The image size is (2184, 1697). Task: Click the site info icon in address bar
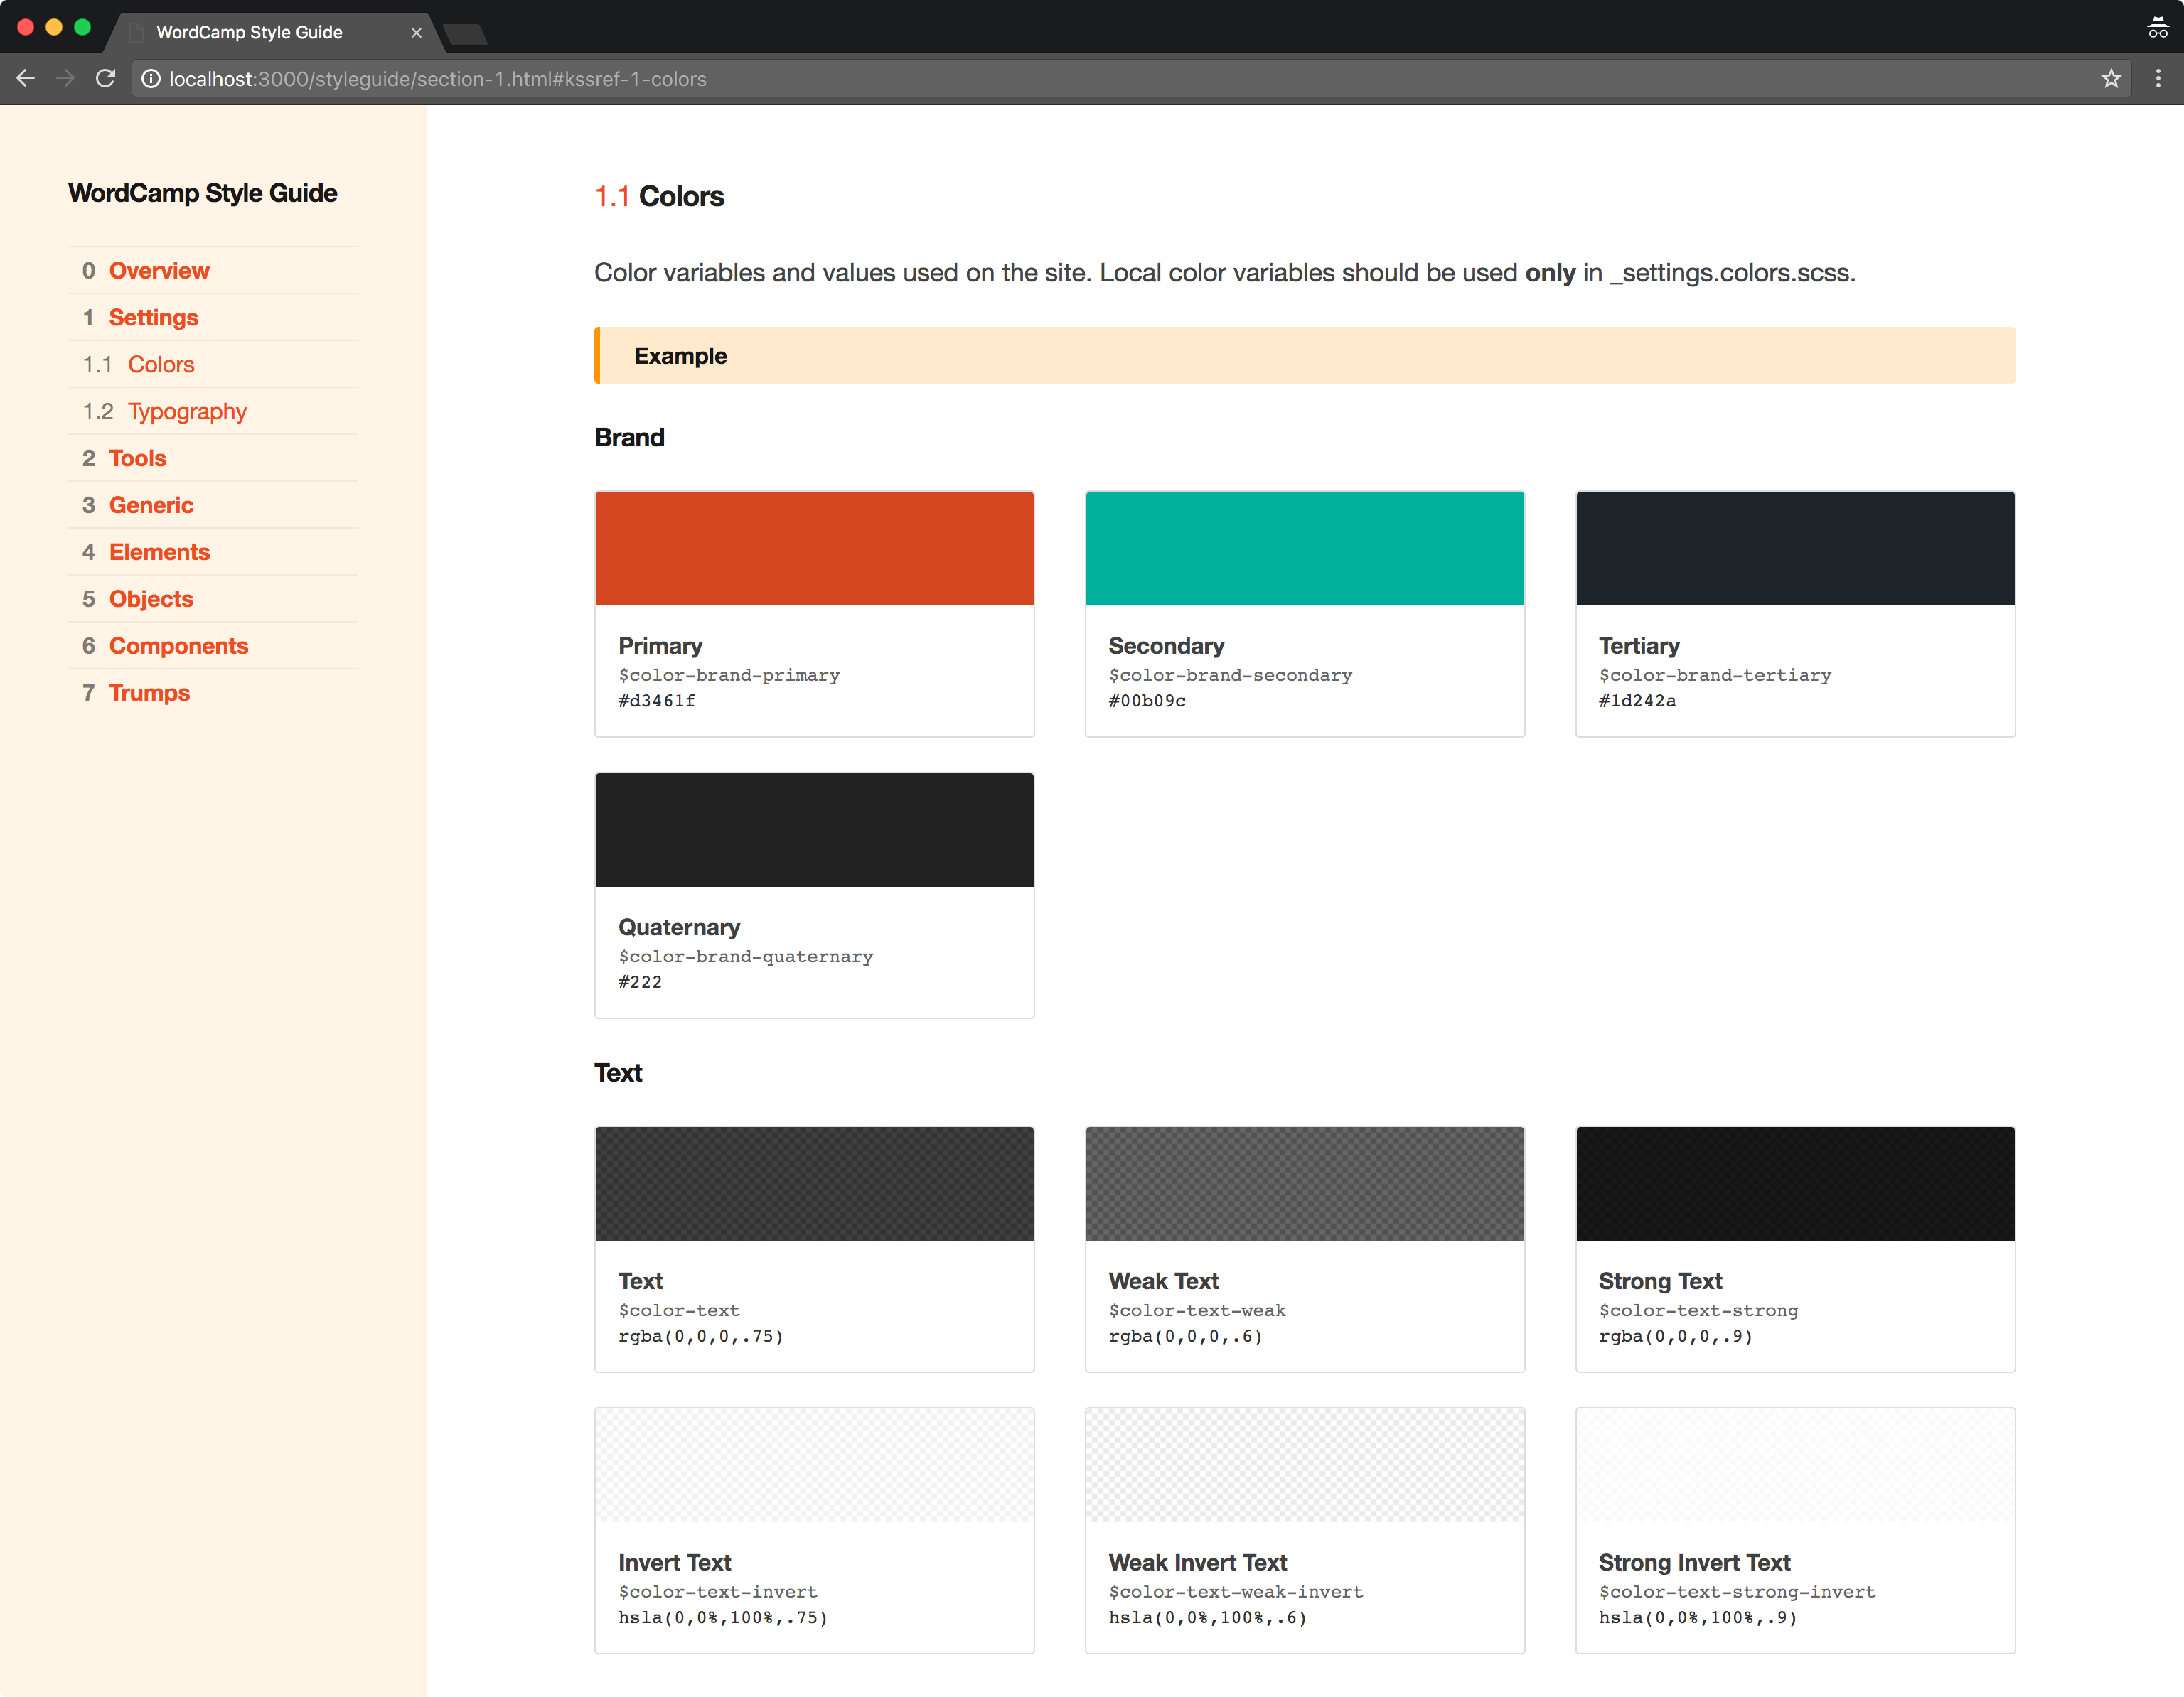[x=151, y=79]
